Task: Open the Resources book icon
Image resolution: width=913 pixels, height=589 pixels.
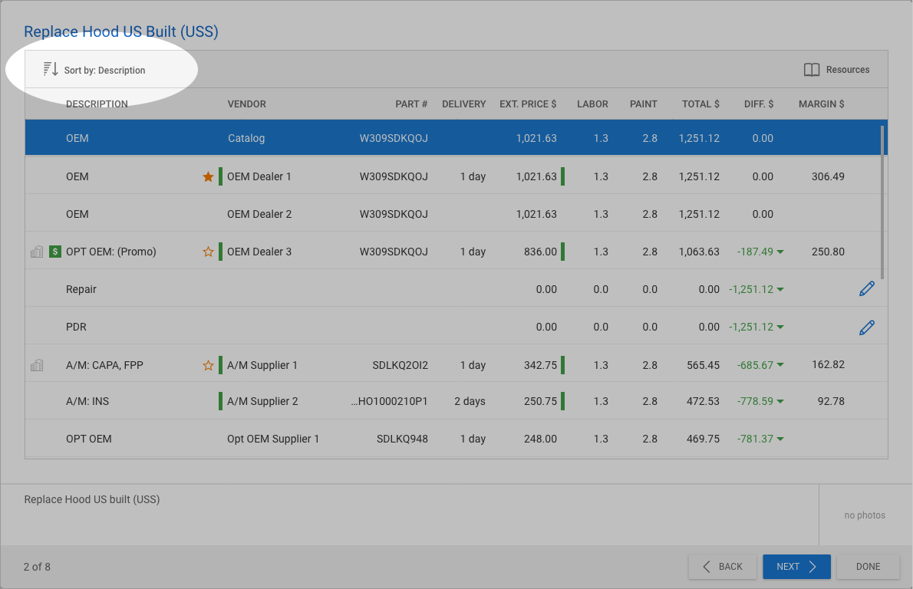Action: (812, 70)
